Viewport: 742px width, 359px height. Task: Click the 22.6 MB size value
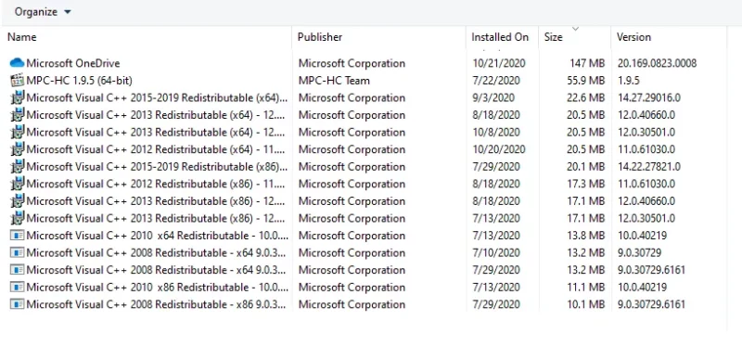(586, 98)
